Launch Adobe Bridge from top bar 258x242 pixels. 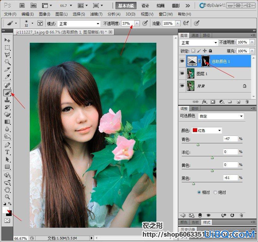pyautogui.click(x=22, y=6)
